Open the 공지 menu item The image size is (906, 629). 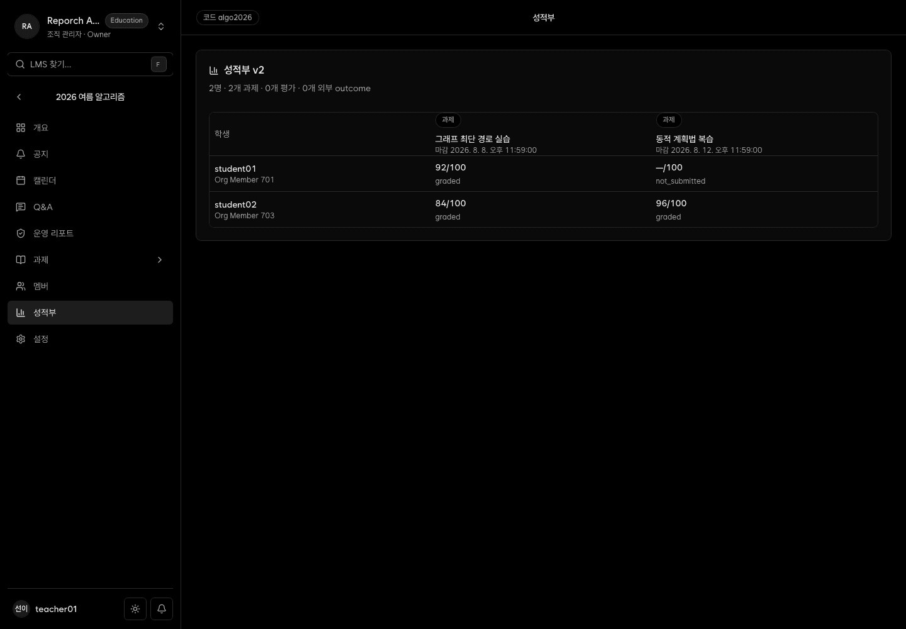[x=90, y=154]
